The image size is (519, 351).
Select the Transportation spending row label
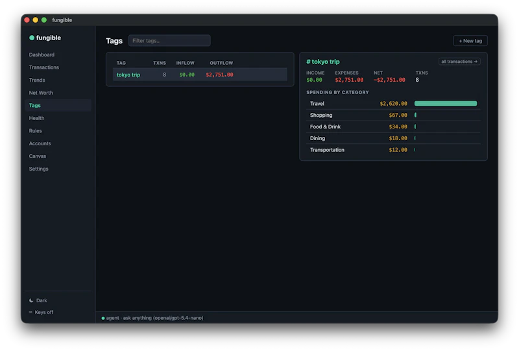click(327, 150)
